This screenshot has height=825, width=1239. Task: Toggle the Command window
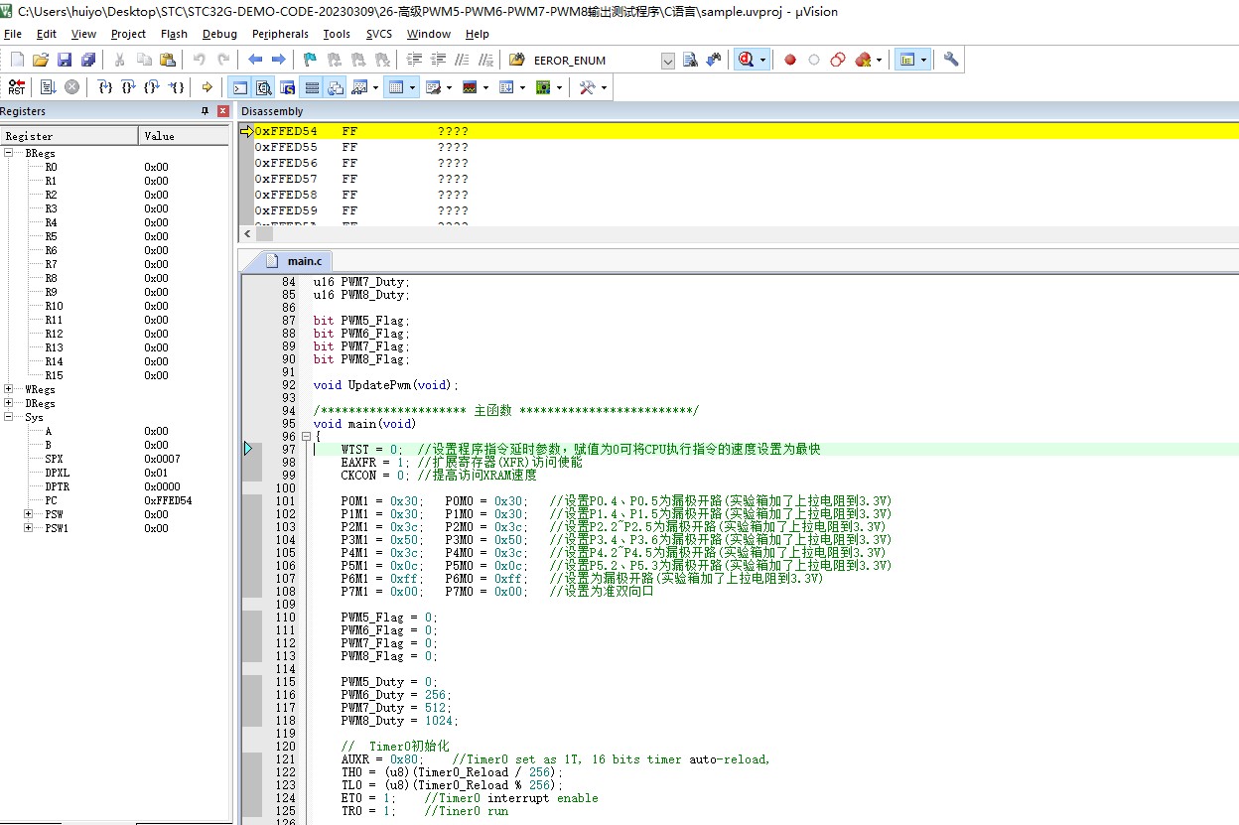click(x=239, y=87)
